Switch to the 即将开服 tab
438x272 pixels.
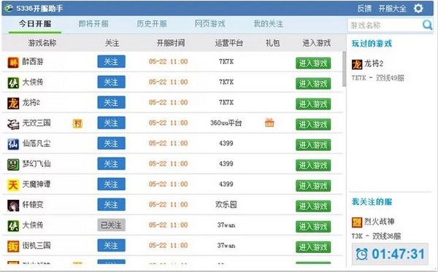pyautogui.click(x=93, y=24)
